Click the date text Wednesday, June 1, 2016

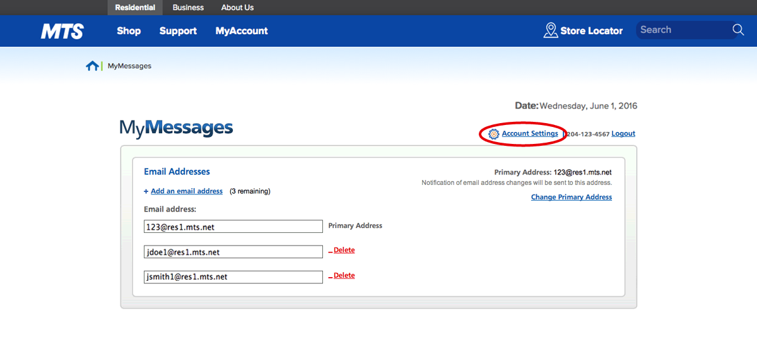(589, 106)
